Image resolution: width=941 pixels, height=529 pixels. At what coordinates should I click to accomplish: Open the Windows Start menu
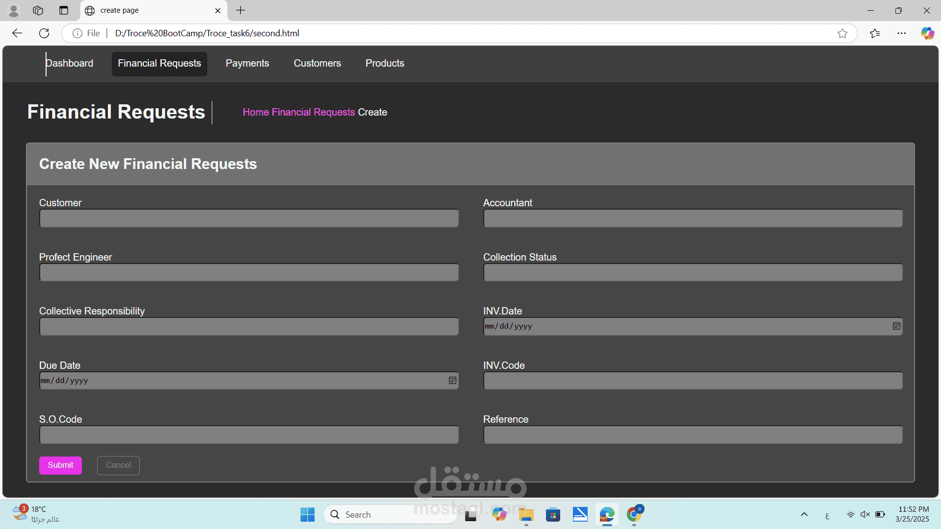click(x=307, y=514)
